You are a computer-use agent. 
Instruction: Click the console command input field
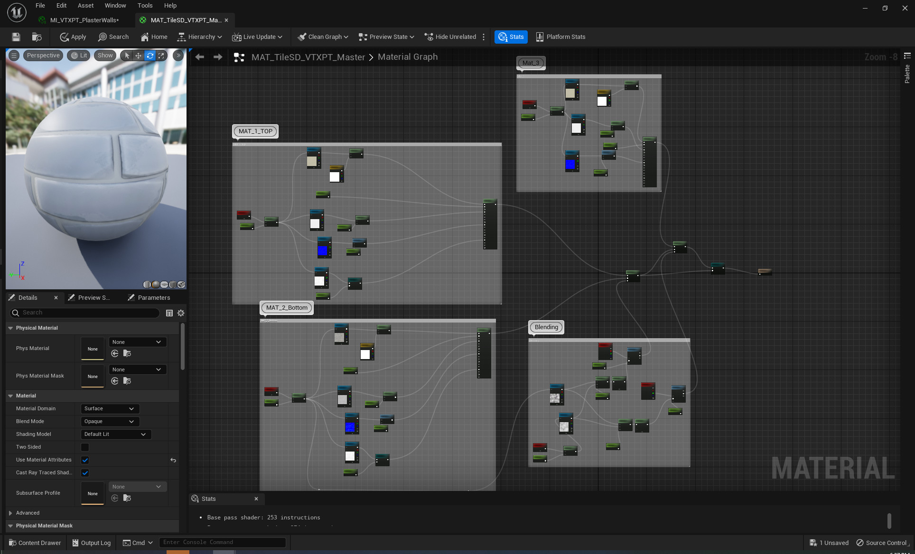tap(223, 543)
